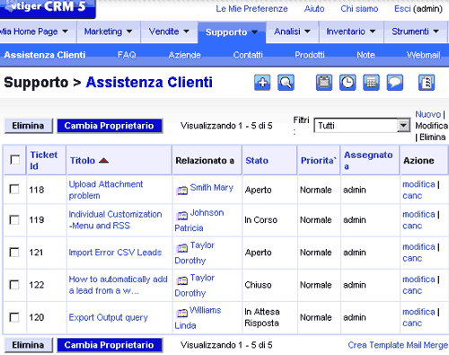Click Nuovo filter link

[428, 114]
